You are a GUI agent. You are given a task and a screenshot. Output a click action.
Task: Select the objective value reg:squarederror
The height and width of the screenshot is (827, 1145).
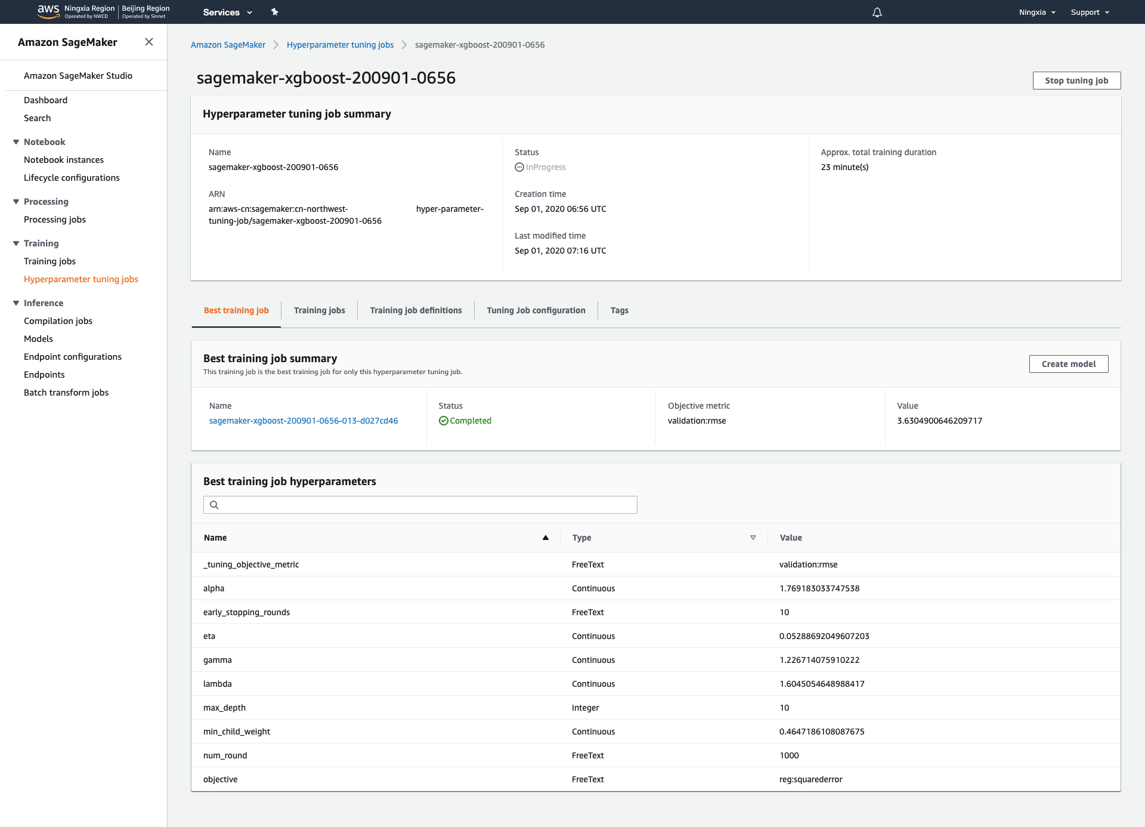[810, 779]
